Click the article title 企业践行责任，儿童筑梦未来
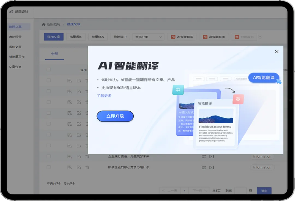The image size is (295, 201). coord(129,156)
